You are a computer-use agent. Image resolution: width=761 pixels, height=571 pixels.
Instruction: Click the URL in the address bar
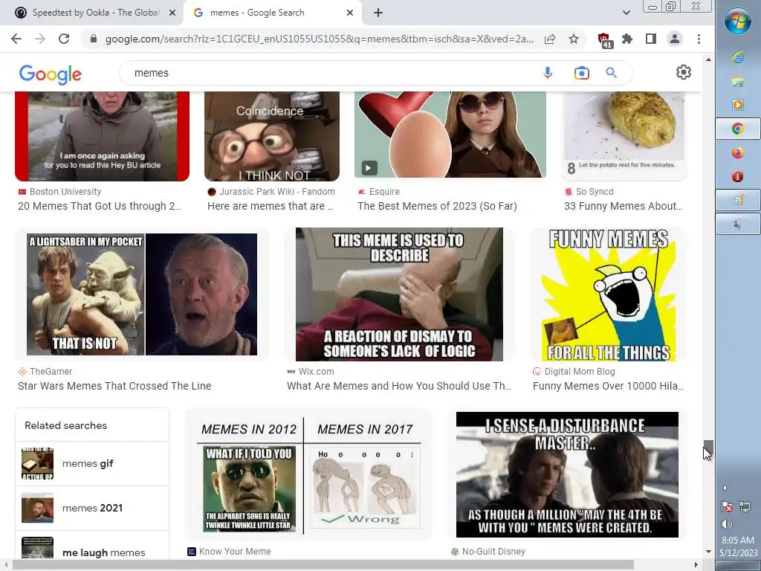tap(319, 39)
